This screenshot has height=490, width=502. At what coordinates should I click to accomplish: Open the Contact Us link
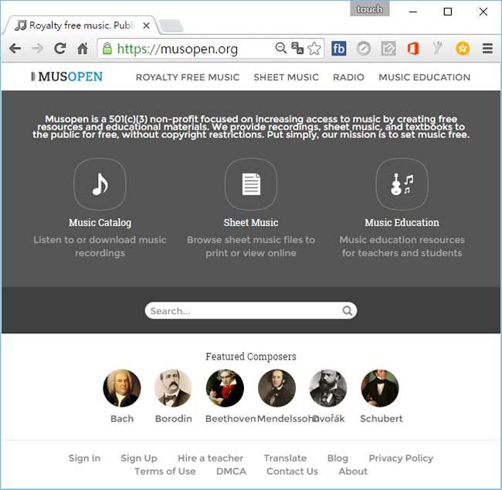pyautogui.click(x=292, y=471)
